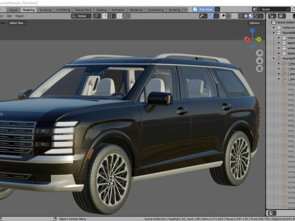Switch to the Layout workspace tab

(13, 10)
